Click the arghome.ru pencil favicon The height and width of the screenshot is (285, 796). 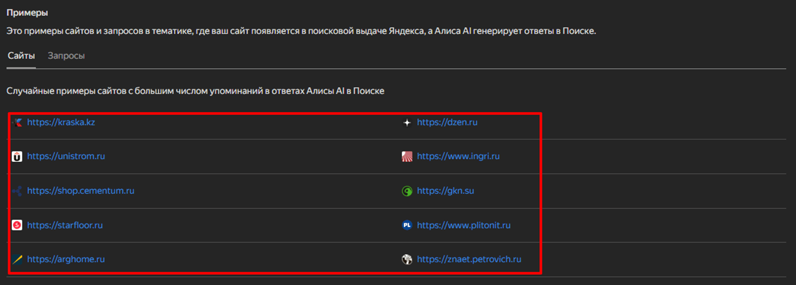coord(17,259)
